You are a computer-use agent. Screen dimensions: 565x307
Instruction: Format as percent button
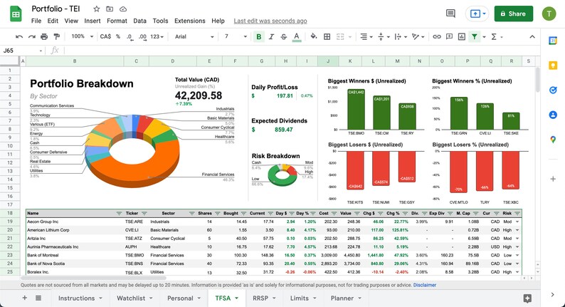pyautogui.click(x=118, y=36)
